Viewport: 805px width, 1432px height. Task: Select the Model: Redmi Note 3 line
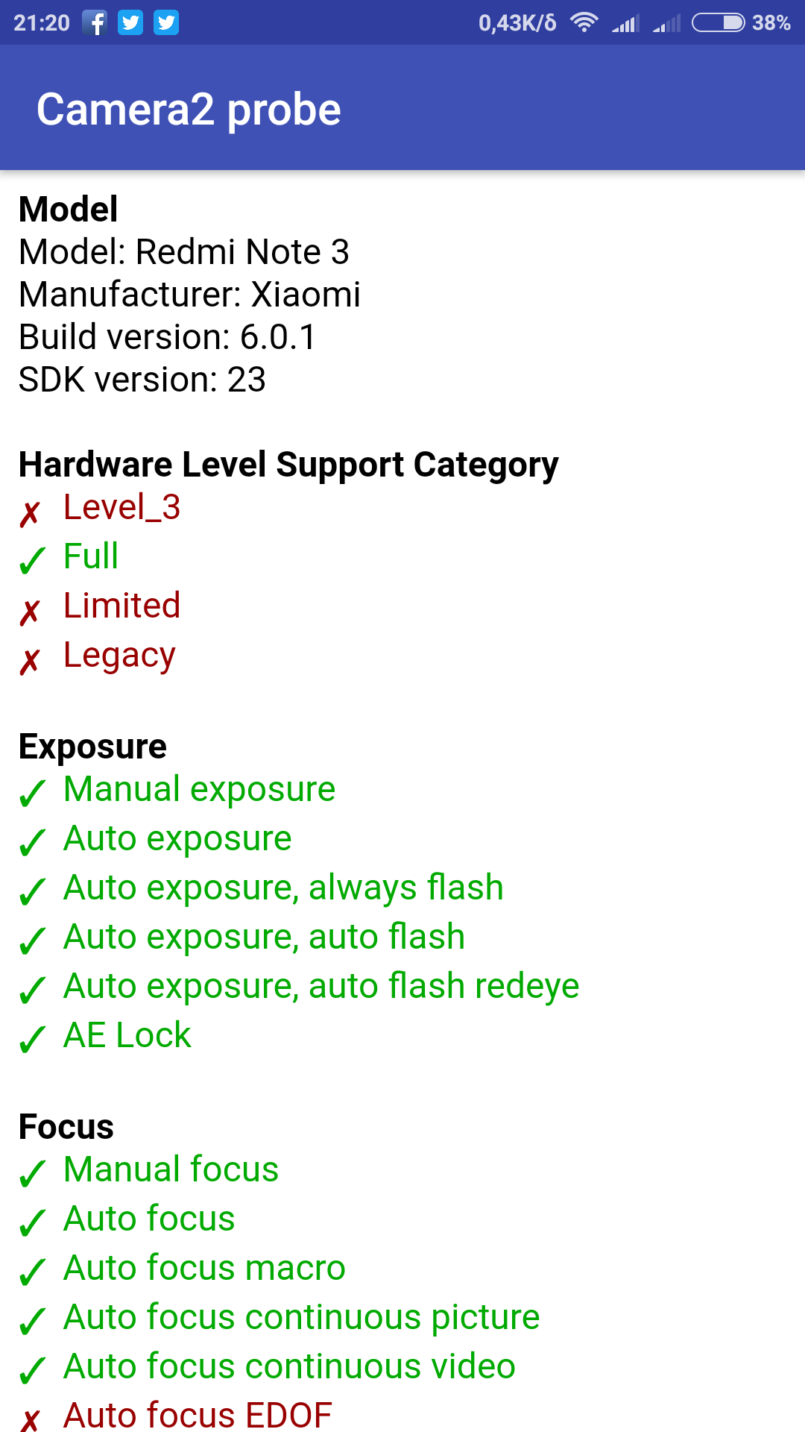[184, 252]
